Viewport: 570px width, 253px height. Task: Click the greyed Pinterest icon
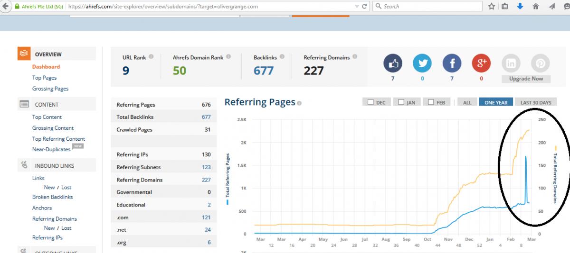coord(541,63)
